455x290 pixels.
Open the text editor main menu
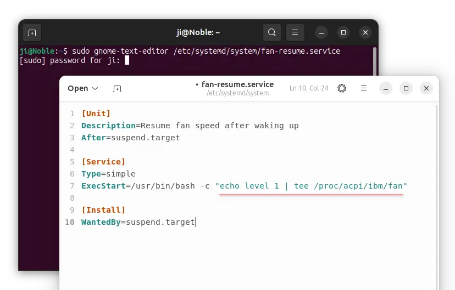[x=364, y=88]
